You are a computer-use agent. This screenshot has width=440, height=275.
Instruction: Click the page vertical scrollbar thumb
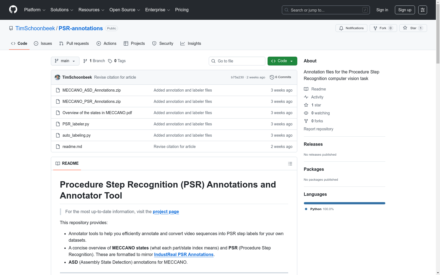point(438,34)
